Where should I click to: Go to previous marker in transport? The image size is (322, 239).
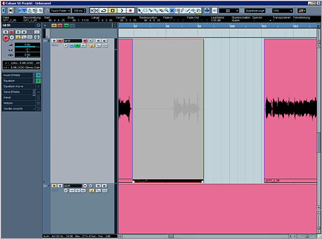(92, 10)
